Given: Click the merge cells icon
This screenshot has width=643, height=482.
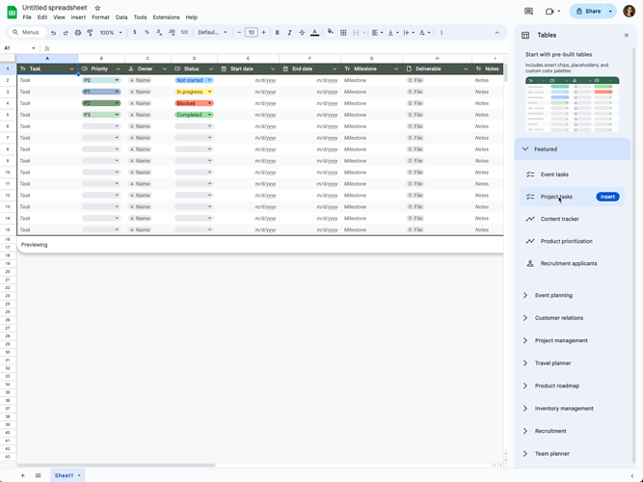Looking at the screenshot, I should click(356, 33).
